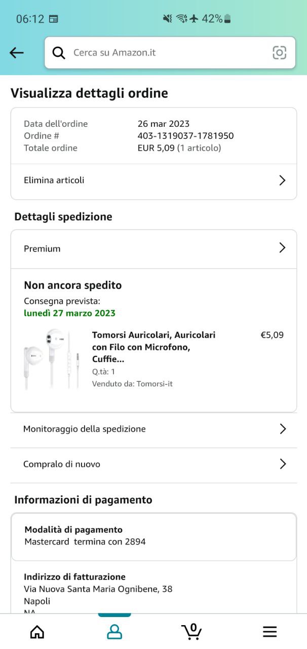
Task: Expand the Elimina articoli chevron
Action: point(282,181)
